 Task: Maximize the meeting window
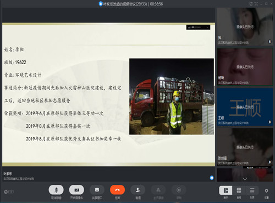[266, 4]
